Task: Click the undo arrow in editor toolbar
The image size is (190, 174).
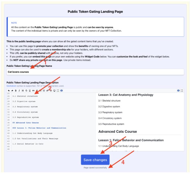Action: tap(9, 91)
